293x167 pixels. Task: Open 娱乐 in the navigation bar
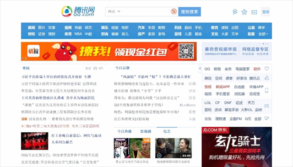pos(105,27)
